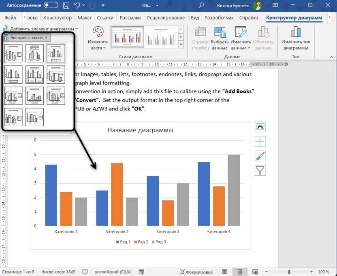Viewport: 337px width, 276px height.
Task: Click the Категория 3 axis label
Action: point(168,231)
